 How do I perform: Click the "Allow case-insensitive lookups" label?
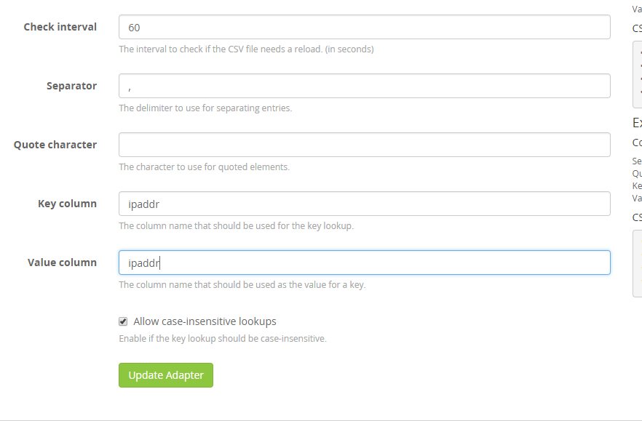(205, 321)
